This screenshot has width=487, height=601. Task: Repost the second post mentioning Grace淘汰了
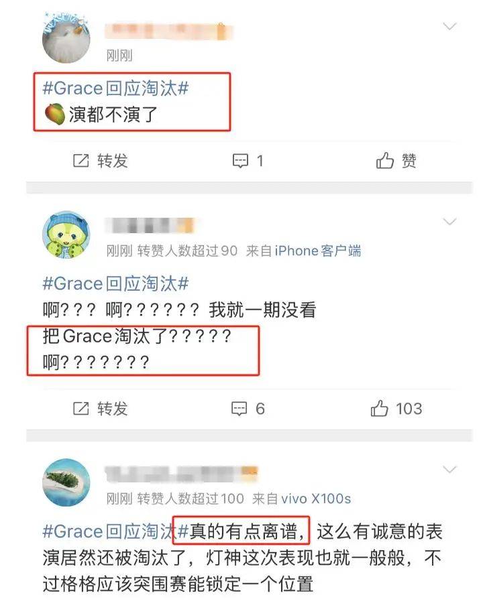(100, 409)
